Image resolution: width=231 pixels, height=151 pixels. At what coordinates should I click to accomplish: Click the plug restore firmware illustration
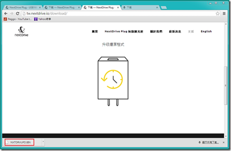[x=113, y=81]
